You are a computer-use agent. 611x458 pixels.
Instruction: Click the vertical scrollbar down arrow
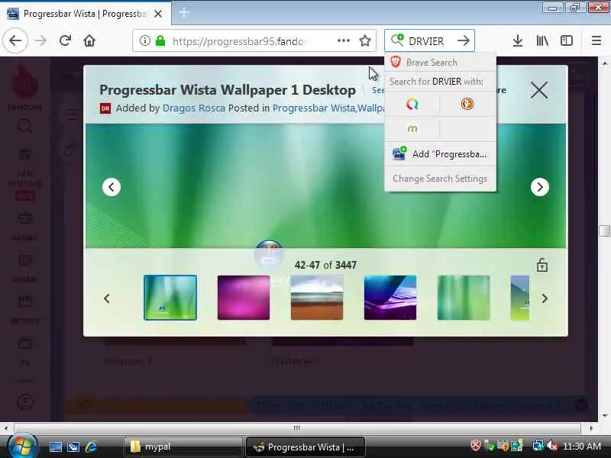pos(604,416)
